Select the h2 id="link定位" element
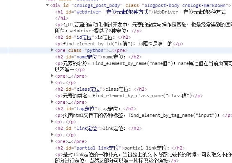This screenshot has width=232, height=163. pos(98,129)
